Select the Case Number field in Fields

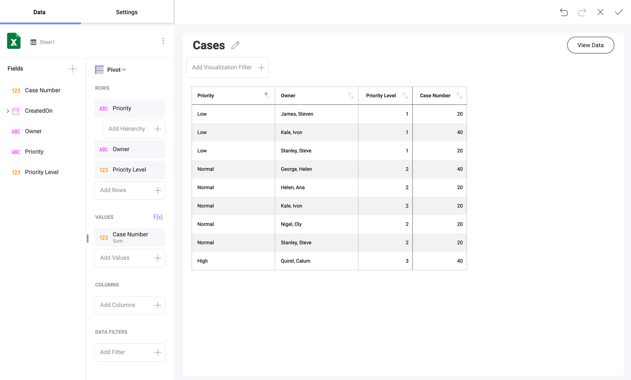(x=43, y=90)
